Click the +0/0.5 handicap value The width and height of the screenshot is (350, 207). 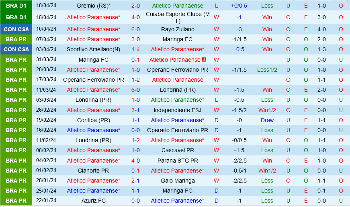239,6
